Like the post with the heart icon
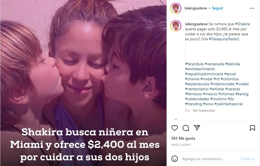The height and width of the screenshot is (166, 260). point(174,128)
